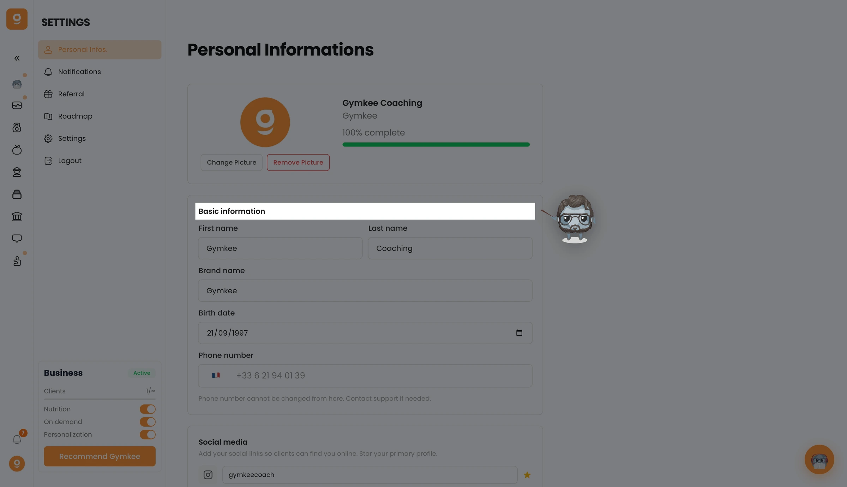The width and height of the screenshot is (847, 487).
Task: Click Logout in the settings menu
Action: [100, 161]
